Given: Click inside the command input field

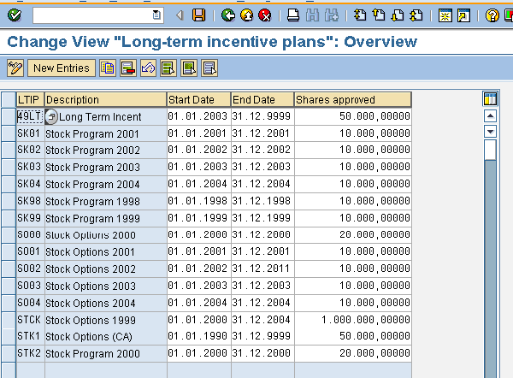Looking at the screenshot, I should 92,15.
